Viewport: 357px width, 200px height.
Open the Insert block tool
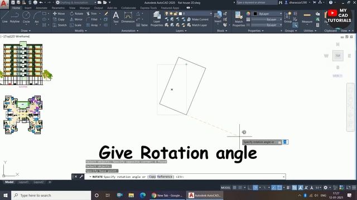[x=218, y=17]
